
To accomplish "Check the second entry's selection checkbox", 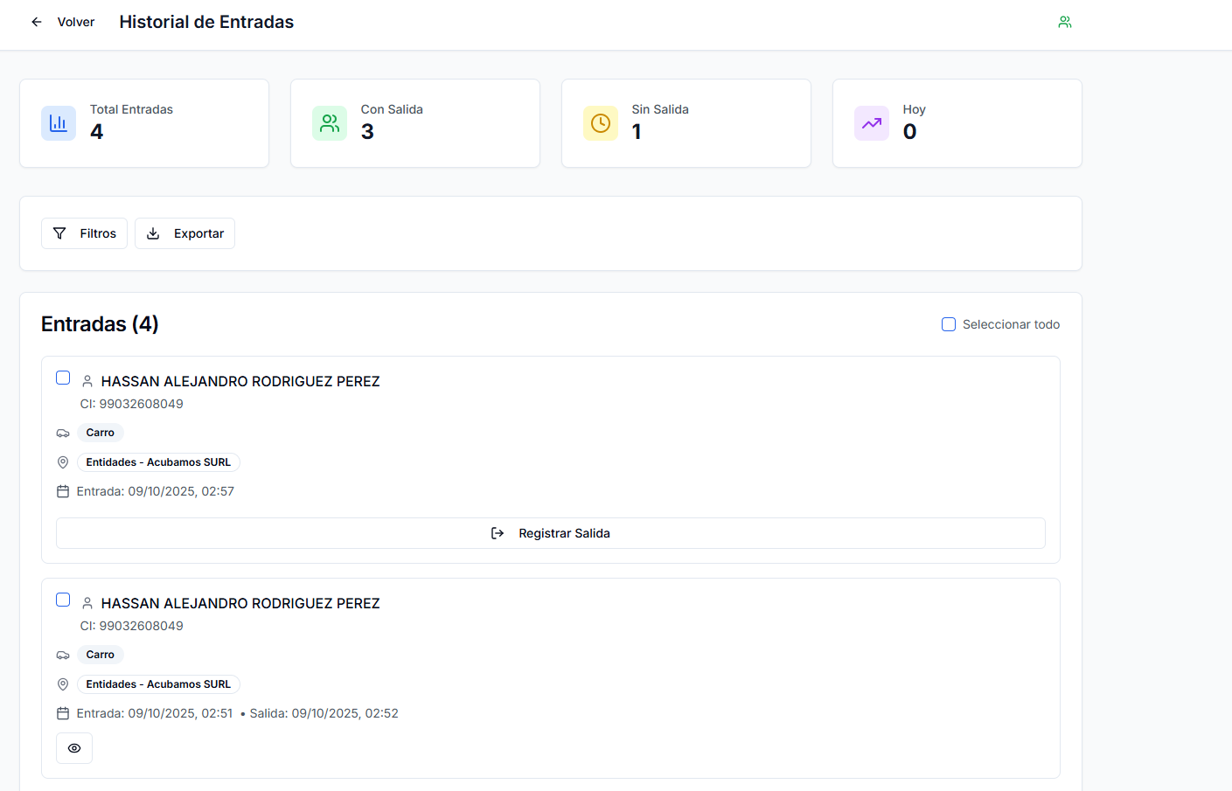I will (x=63, y=600).
